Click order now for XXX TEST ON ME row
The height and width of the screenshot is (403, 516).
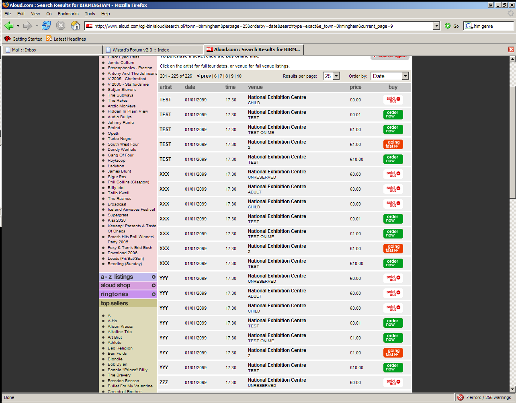(x=393, y=234)
